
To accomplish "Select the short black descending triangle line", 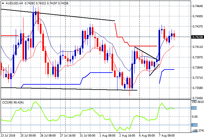I will pyautogui.click(x=147, y=54).
